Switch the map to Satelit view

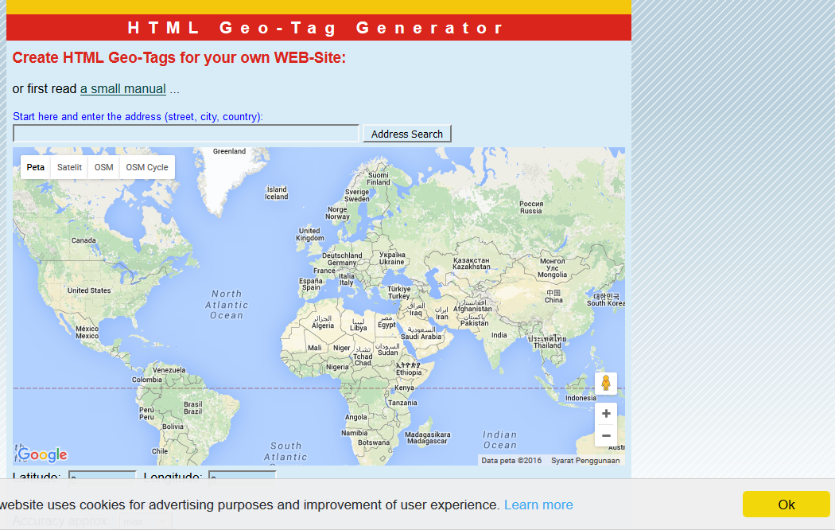(68, 167)
